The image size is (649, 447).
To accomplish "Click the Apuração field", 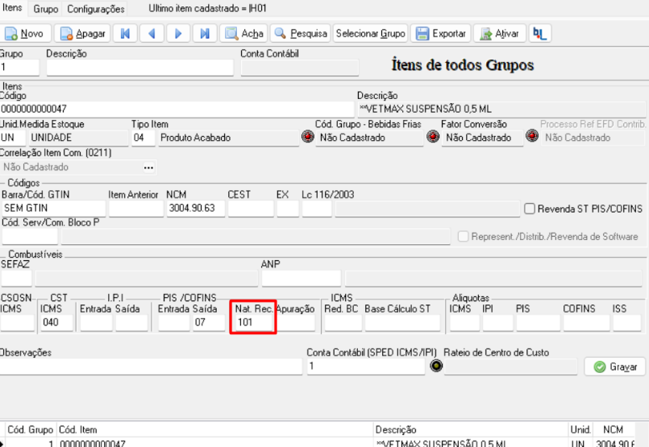I will pyautogui.click(x=296, y=323).
